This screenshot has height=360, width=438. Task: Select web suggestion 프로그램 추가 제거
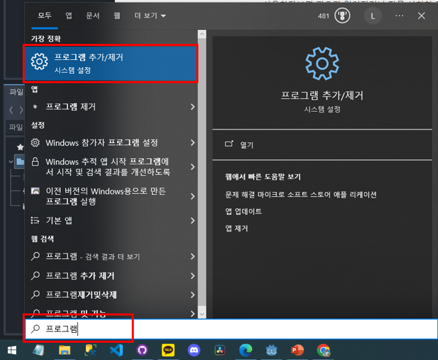pos(111,275)
